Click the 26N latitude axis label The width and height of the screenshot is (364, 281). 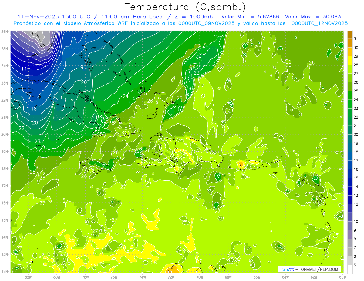(x=5, y=32)
